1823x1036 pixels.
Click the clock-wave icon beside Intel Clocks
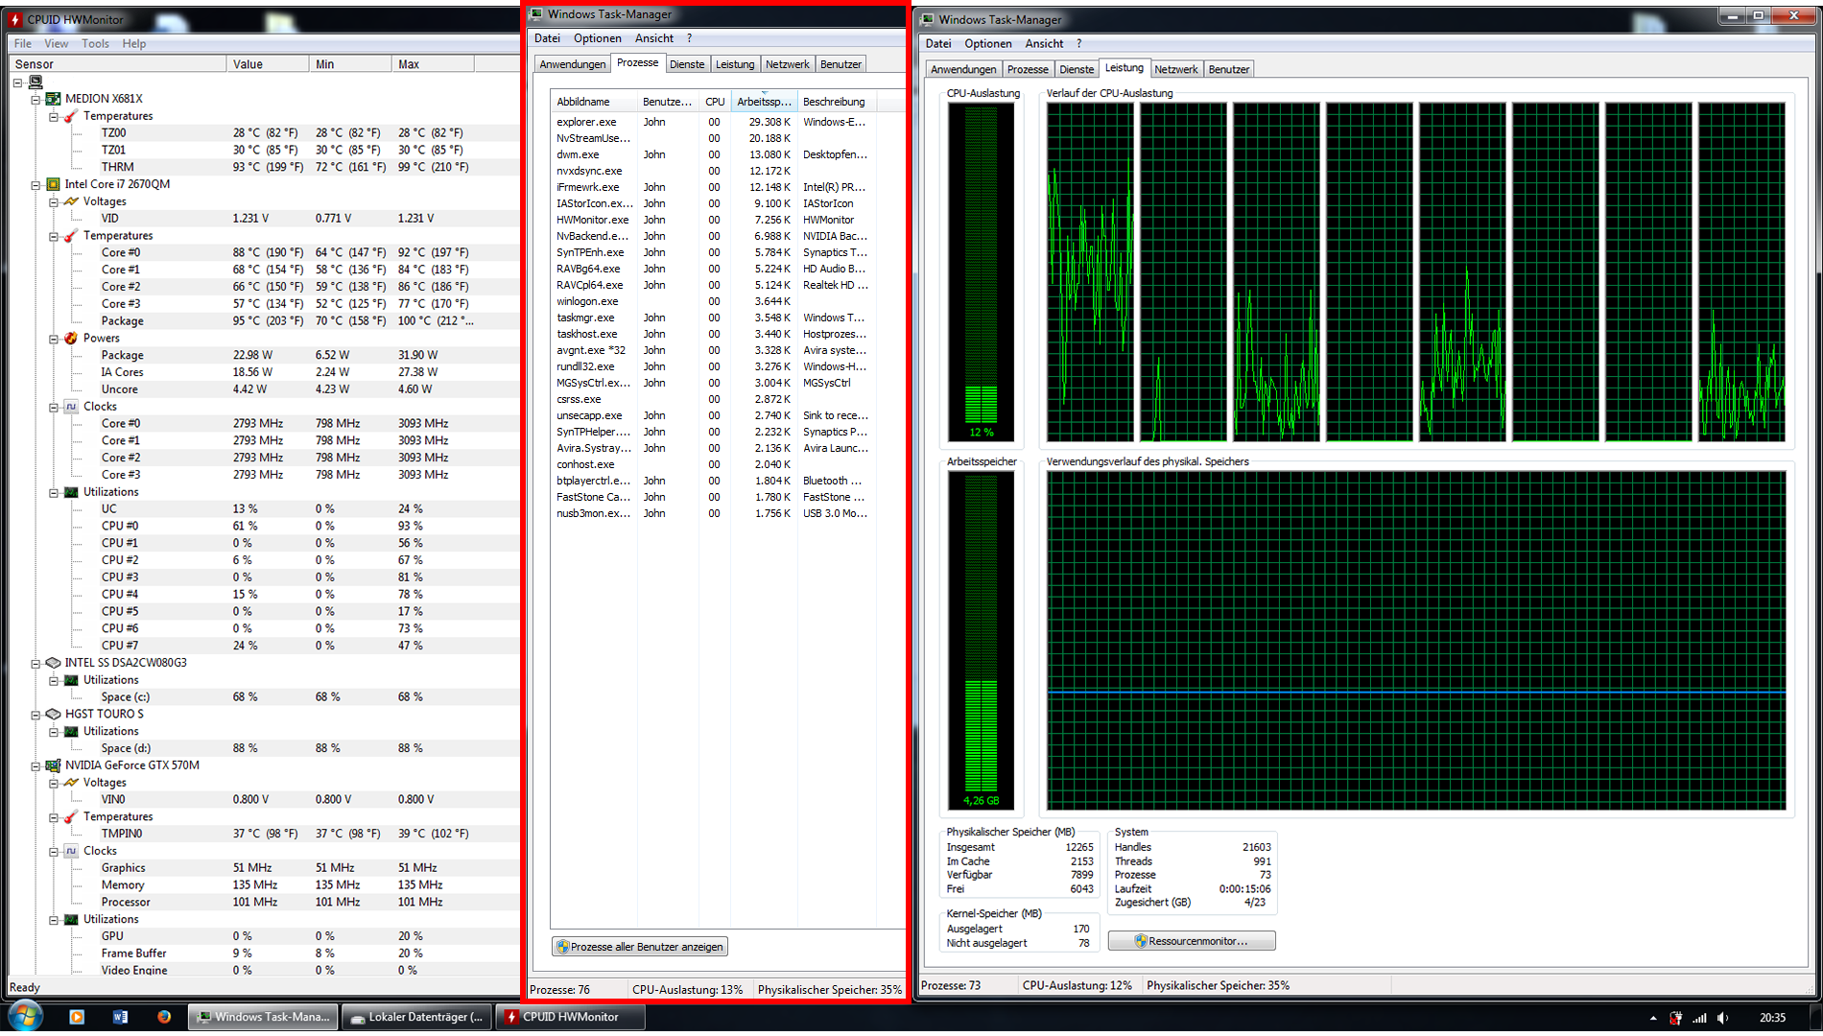[71, 407]
